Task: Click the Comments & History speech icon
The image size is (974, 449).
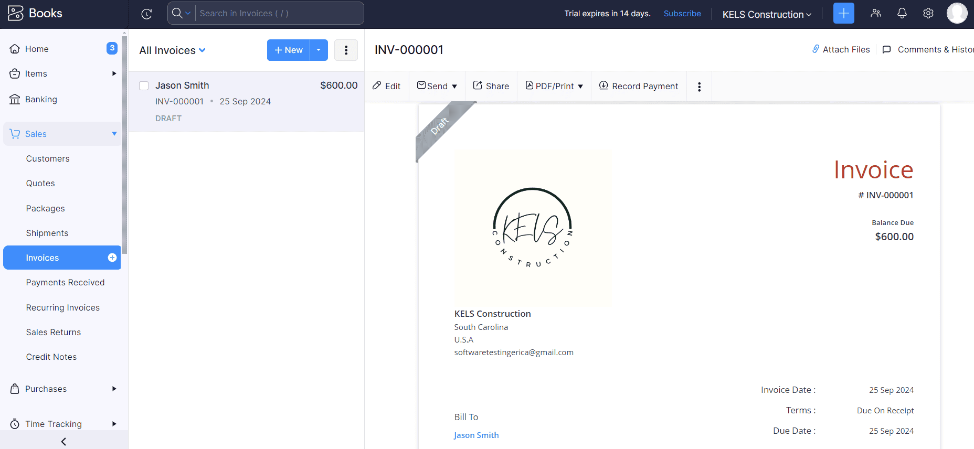Action: (x=887, y=49)
